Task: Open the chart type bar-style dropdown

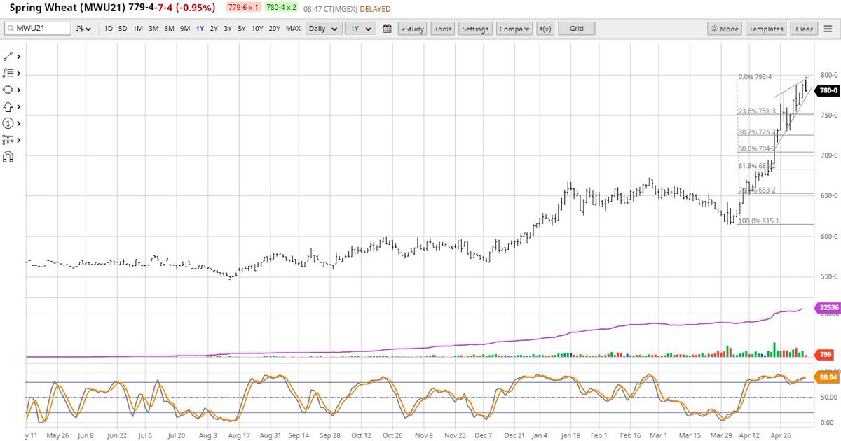Action: point(84,29)
